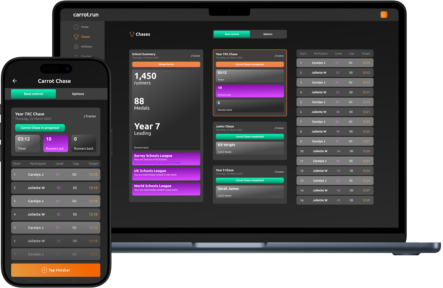The image size is (443, 288).
Task: Open the Options tab on phone
Action: 78,94
